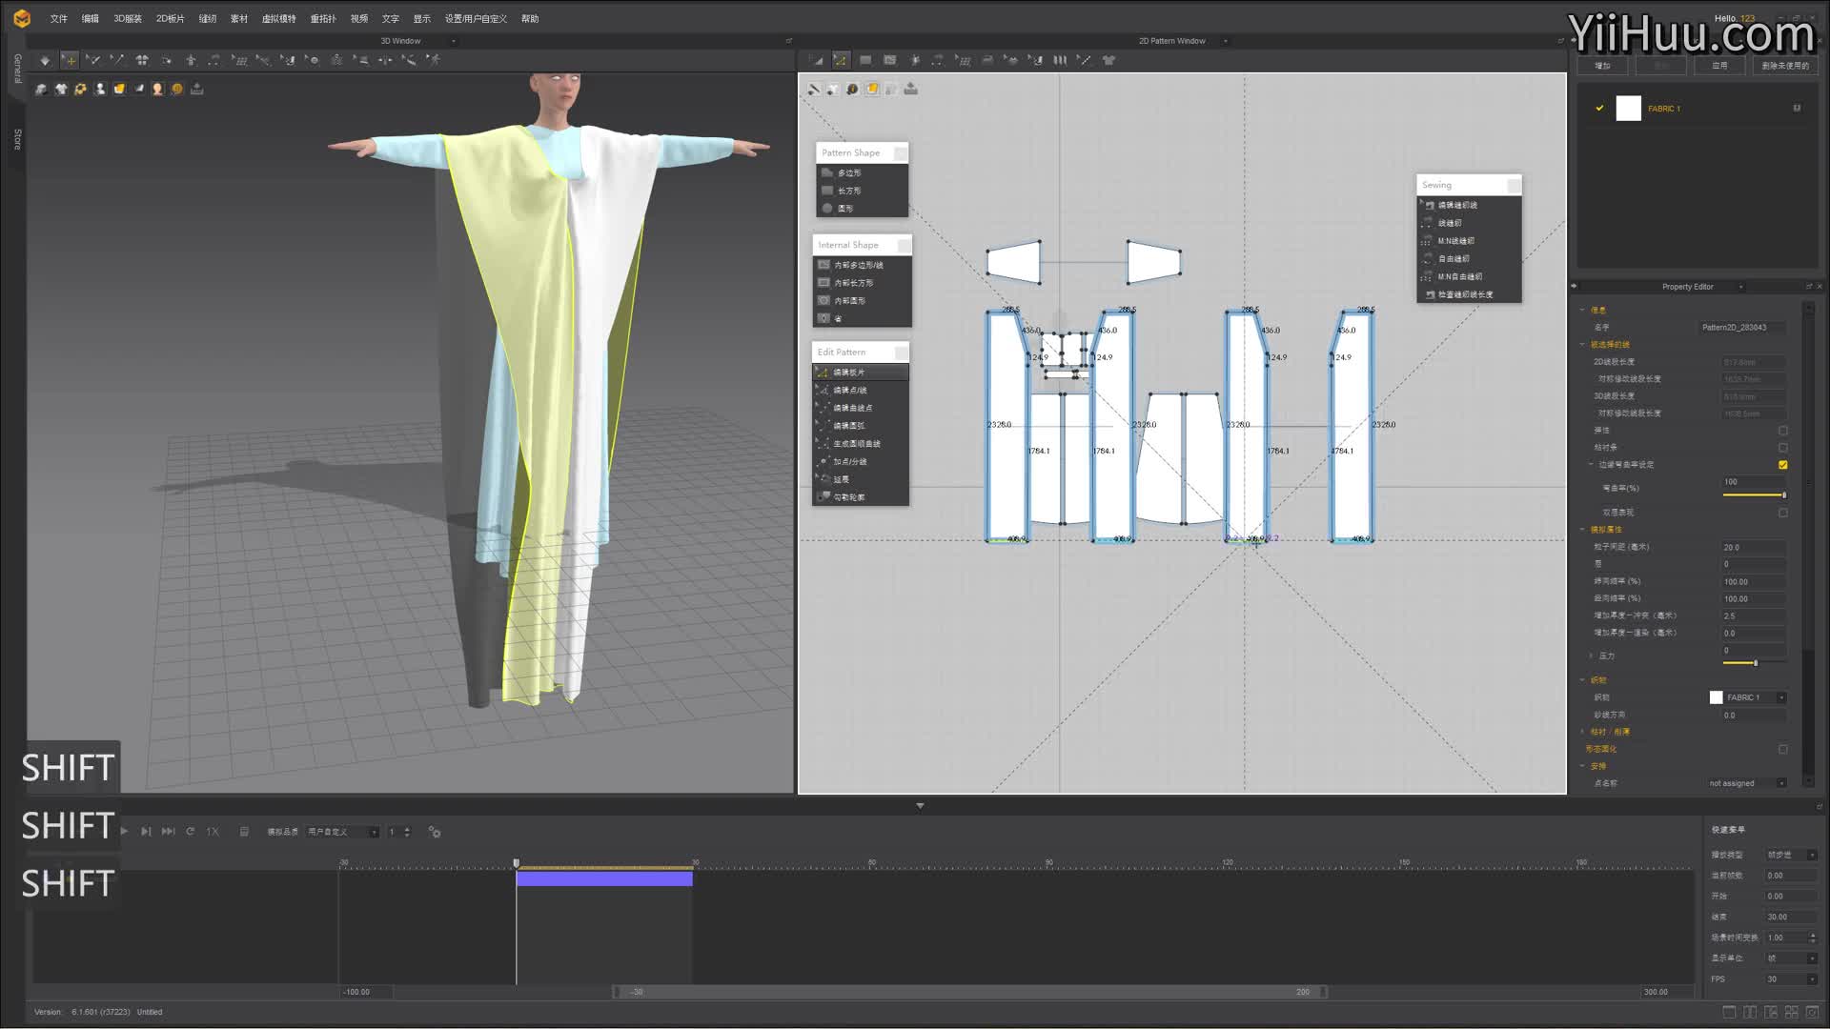1830x1029 pixels.
Task: Expand the 压力 pressure section
Action: 1591,656
